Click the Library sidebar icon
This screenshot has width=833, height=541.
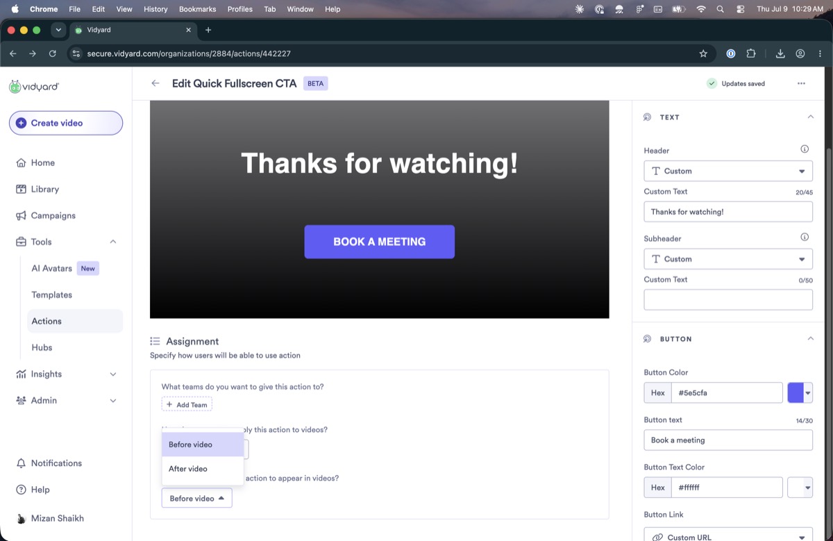(x=21, y=189)
